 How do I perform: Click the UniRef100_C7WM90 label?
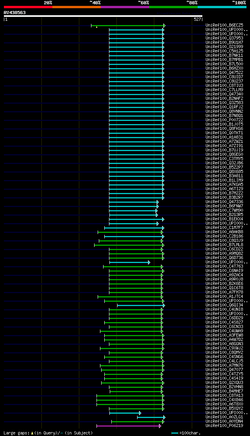click(225, 211)
